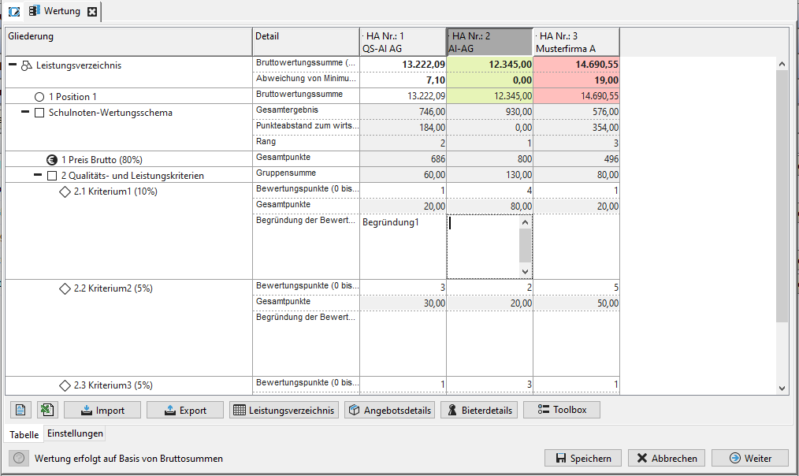Click square icon of 2 Qualitäts- und Leistungskriterien

click(52, 176)
